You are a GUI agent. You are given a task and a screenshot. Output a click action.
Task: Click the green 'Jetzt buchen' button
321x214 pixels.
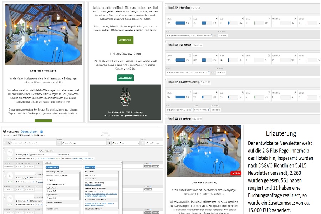pyautogui.click(x=125, y=40)
